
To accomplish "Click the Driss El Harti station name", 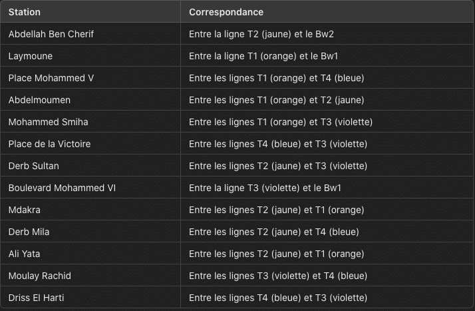I will tap(36, 298).
